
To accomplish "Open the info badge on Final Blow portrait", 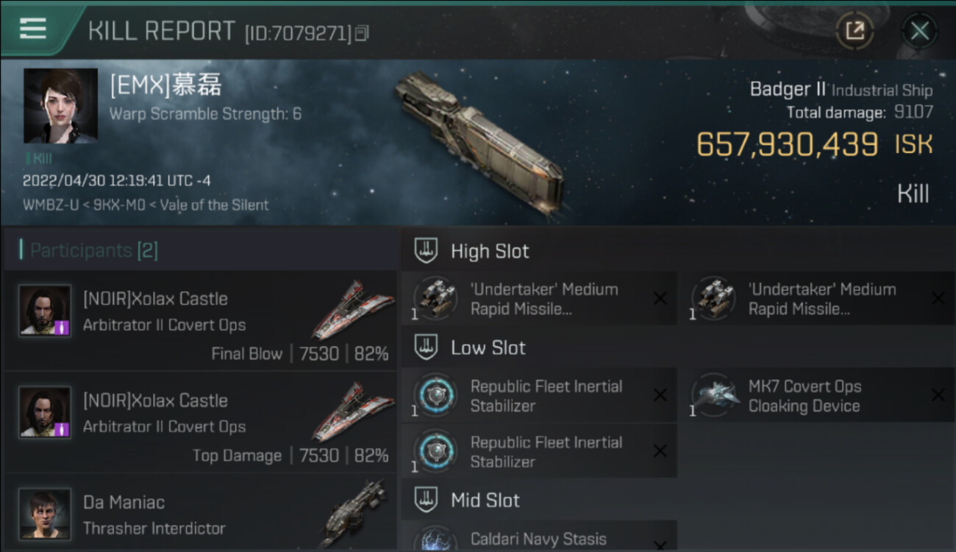I will (x=63, y=328).
